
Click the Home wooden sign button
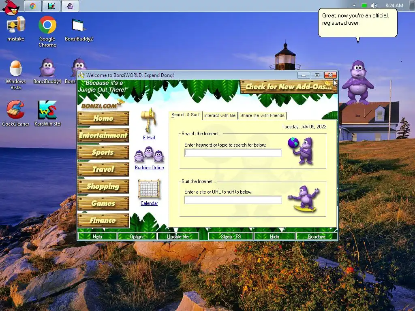point(103,118)
